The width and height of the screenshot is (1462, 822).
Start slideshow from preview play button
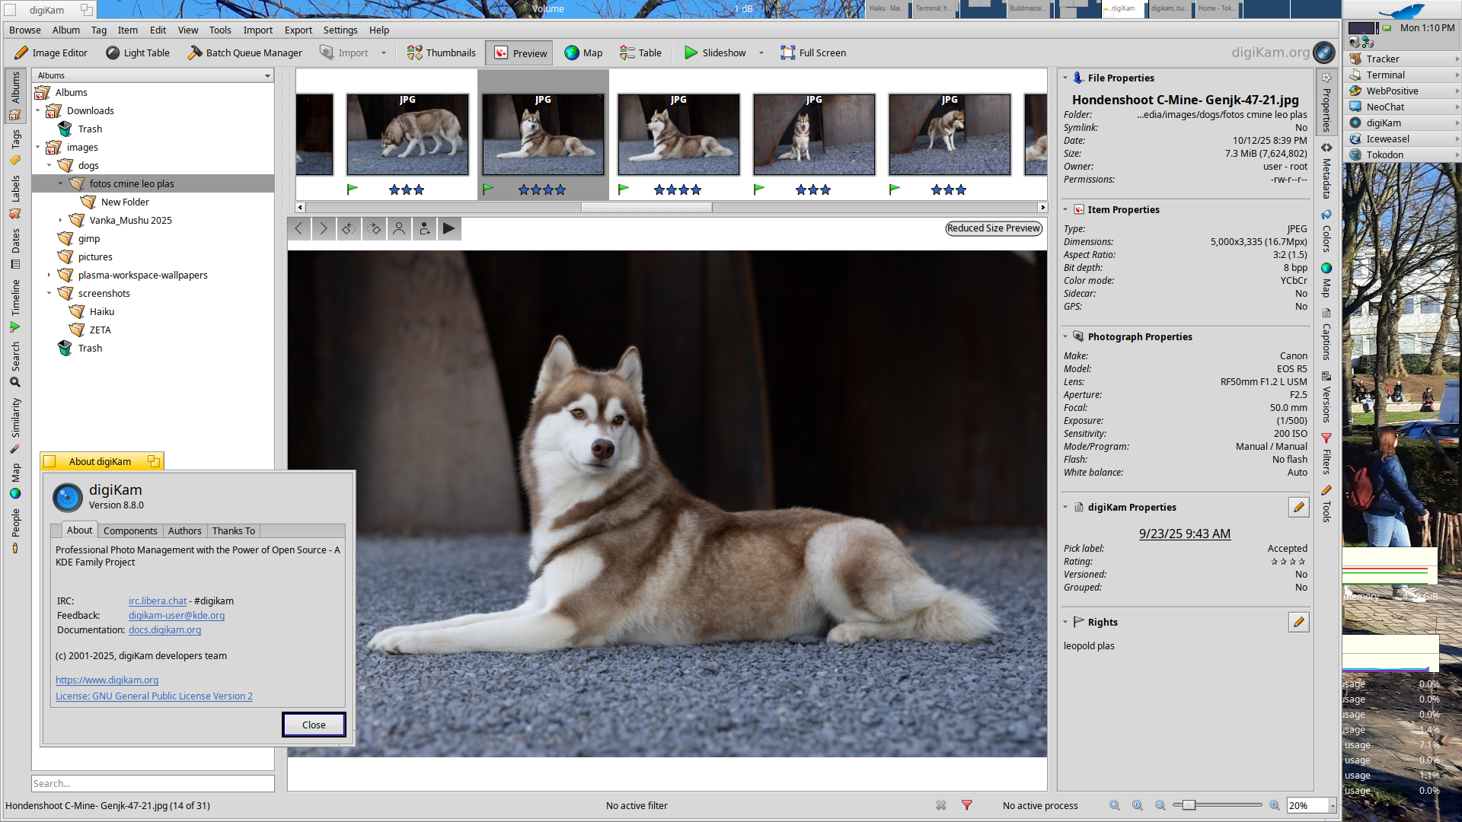tap(448, 228)
